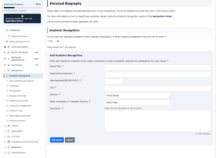Click the Education graduation cap icon
This screenshot has height=158, width=216.
8,65
